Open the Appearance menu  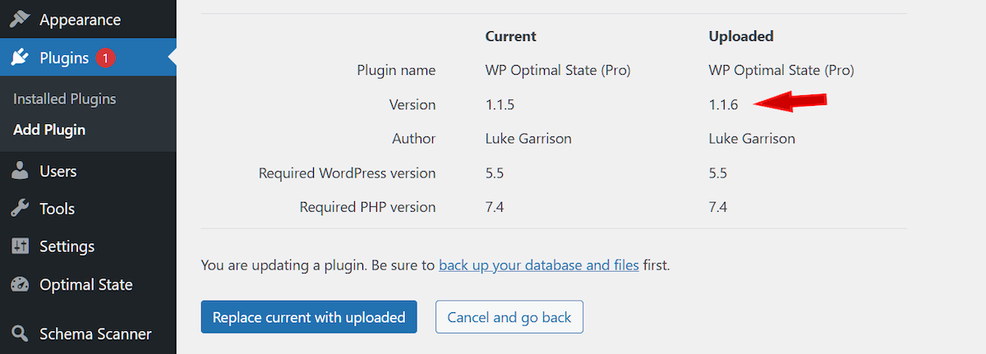point(80,19)
